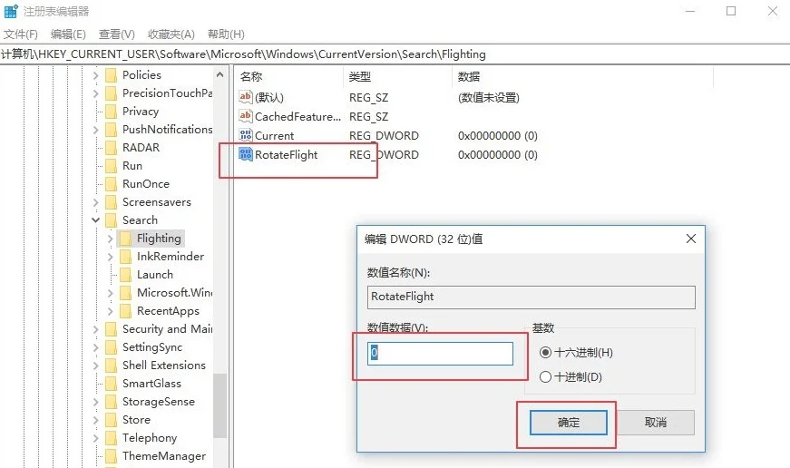Expand the RecentApps tree node

pyautogui.click(x=111, y=311)
